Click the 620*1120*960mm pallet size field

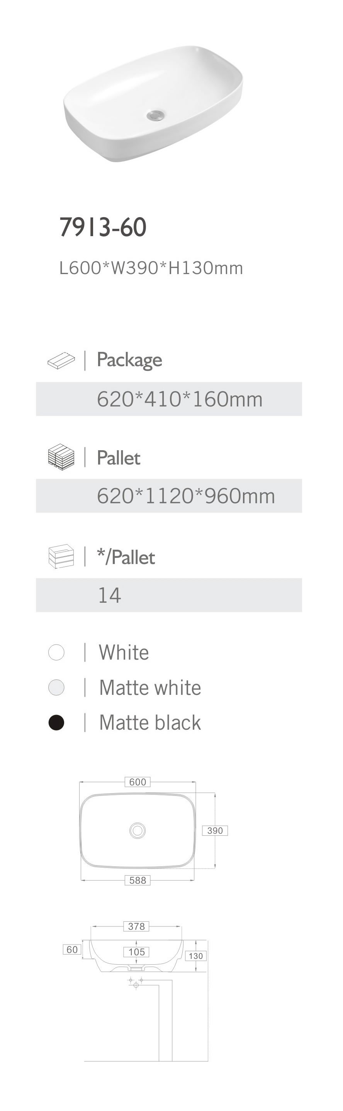(x=185, y=496)
